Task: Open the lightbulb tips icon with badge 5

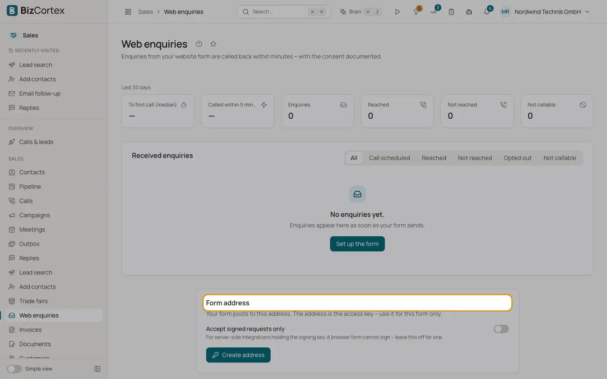Action: 416,12
